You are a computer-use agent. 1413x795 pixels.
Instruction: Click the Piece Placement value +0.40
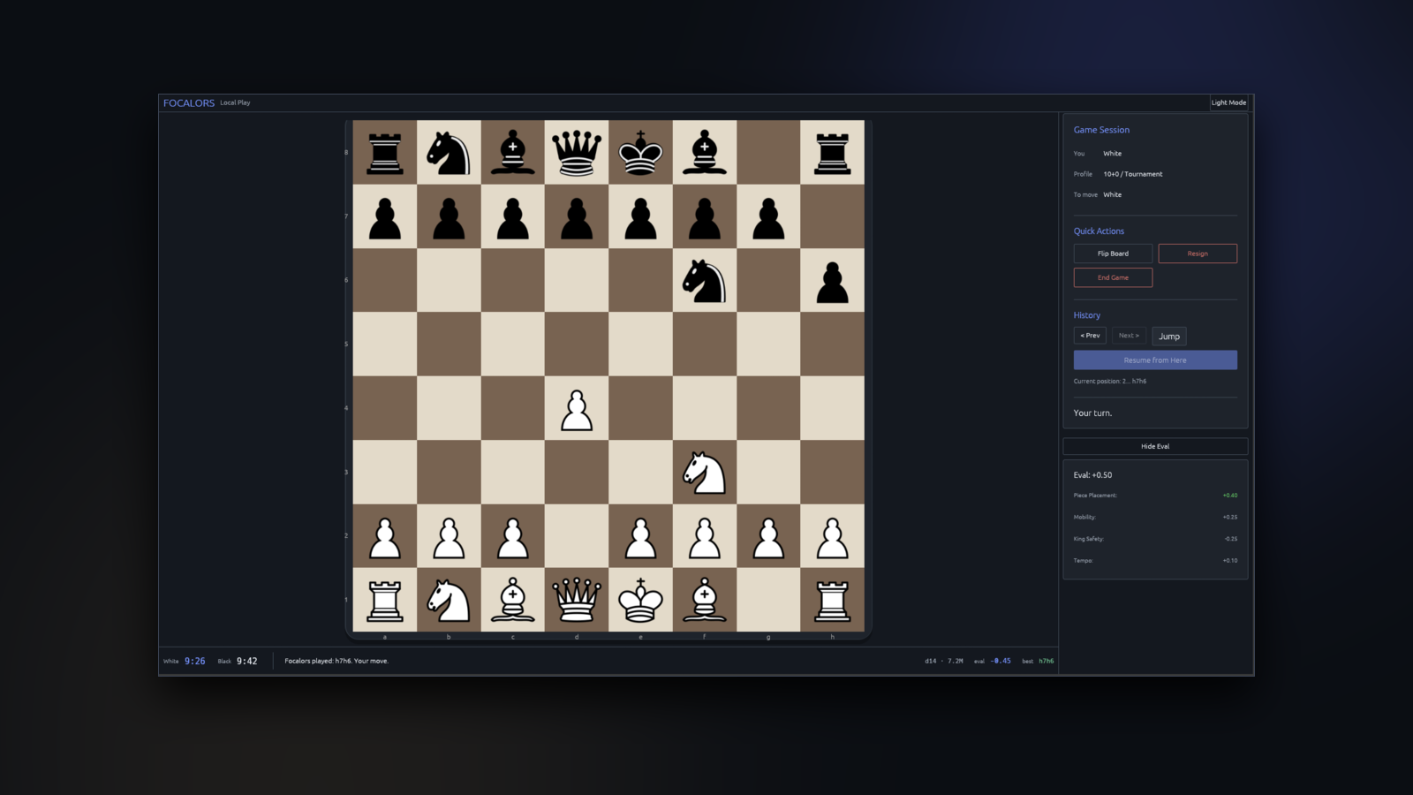(x=1230, y=496)
